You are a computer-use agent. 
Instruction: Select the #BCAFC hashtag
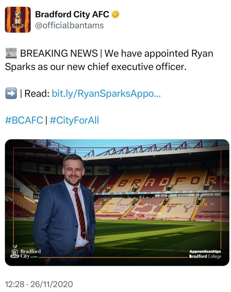tap(24, 120)
